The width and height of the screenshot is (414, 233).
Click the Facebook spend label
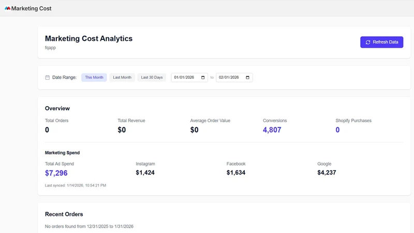(x=236, y=164)
